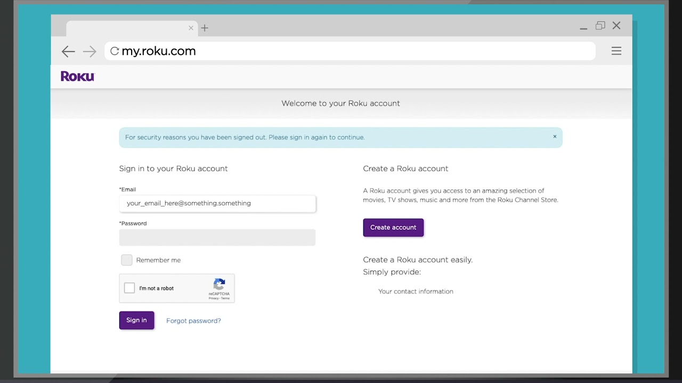Open reCAPTCHA Privacy link
Viewport: 682px width, 383px height.
click(x=213, y=298)
